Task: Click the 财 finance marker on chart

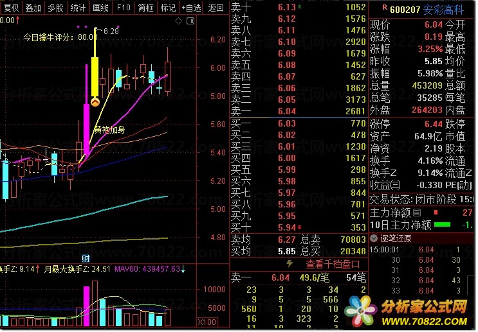Action: tap(85, 258)
